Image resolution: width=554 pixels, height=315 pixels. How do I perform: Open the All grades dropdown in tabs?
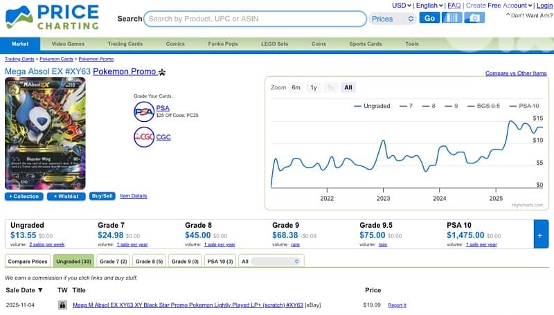point(276,261)
